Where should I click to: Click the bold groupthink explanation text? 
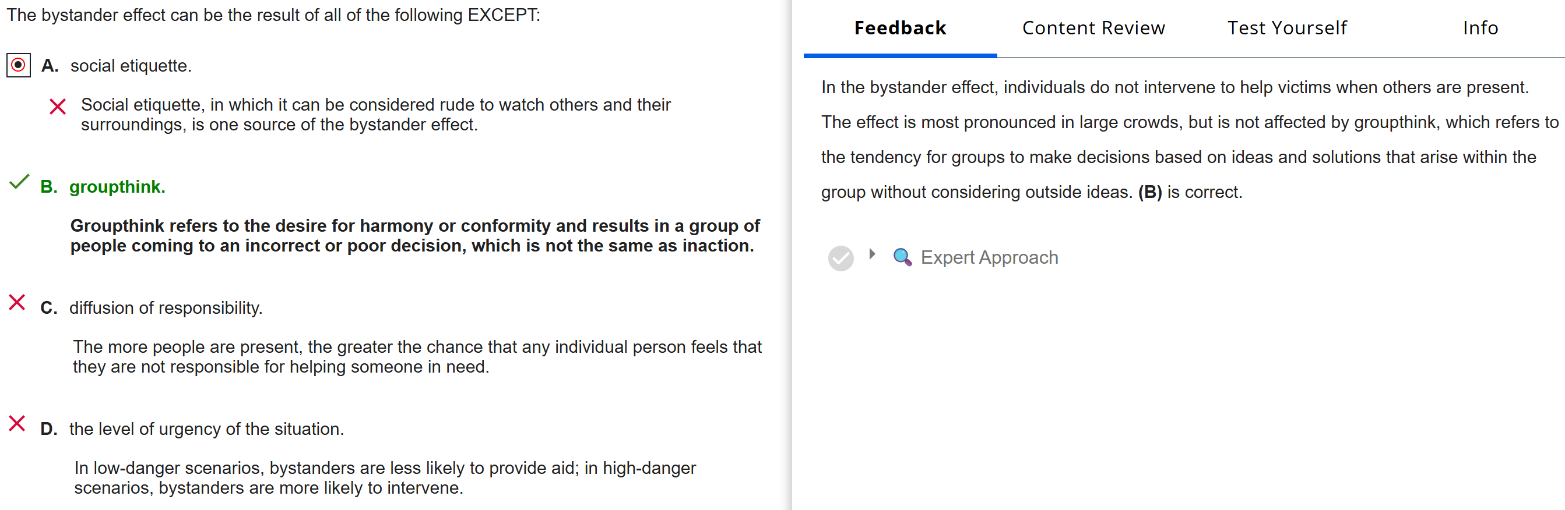pos(414,236)
